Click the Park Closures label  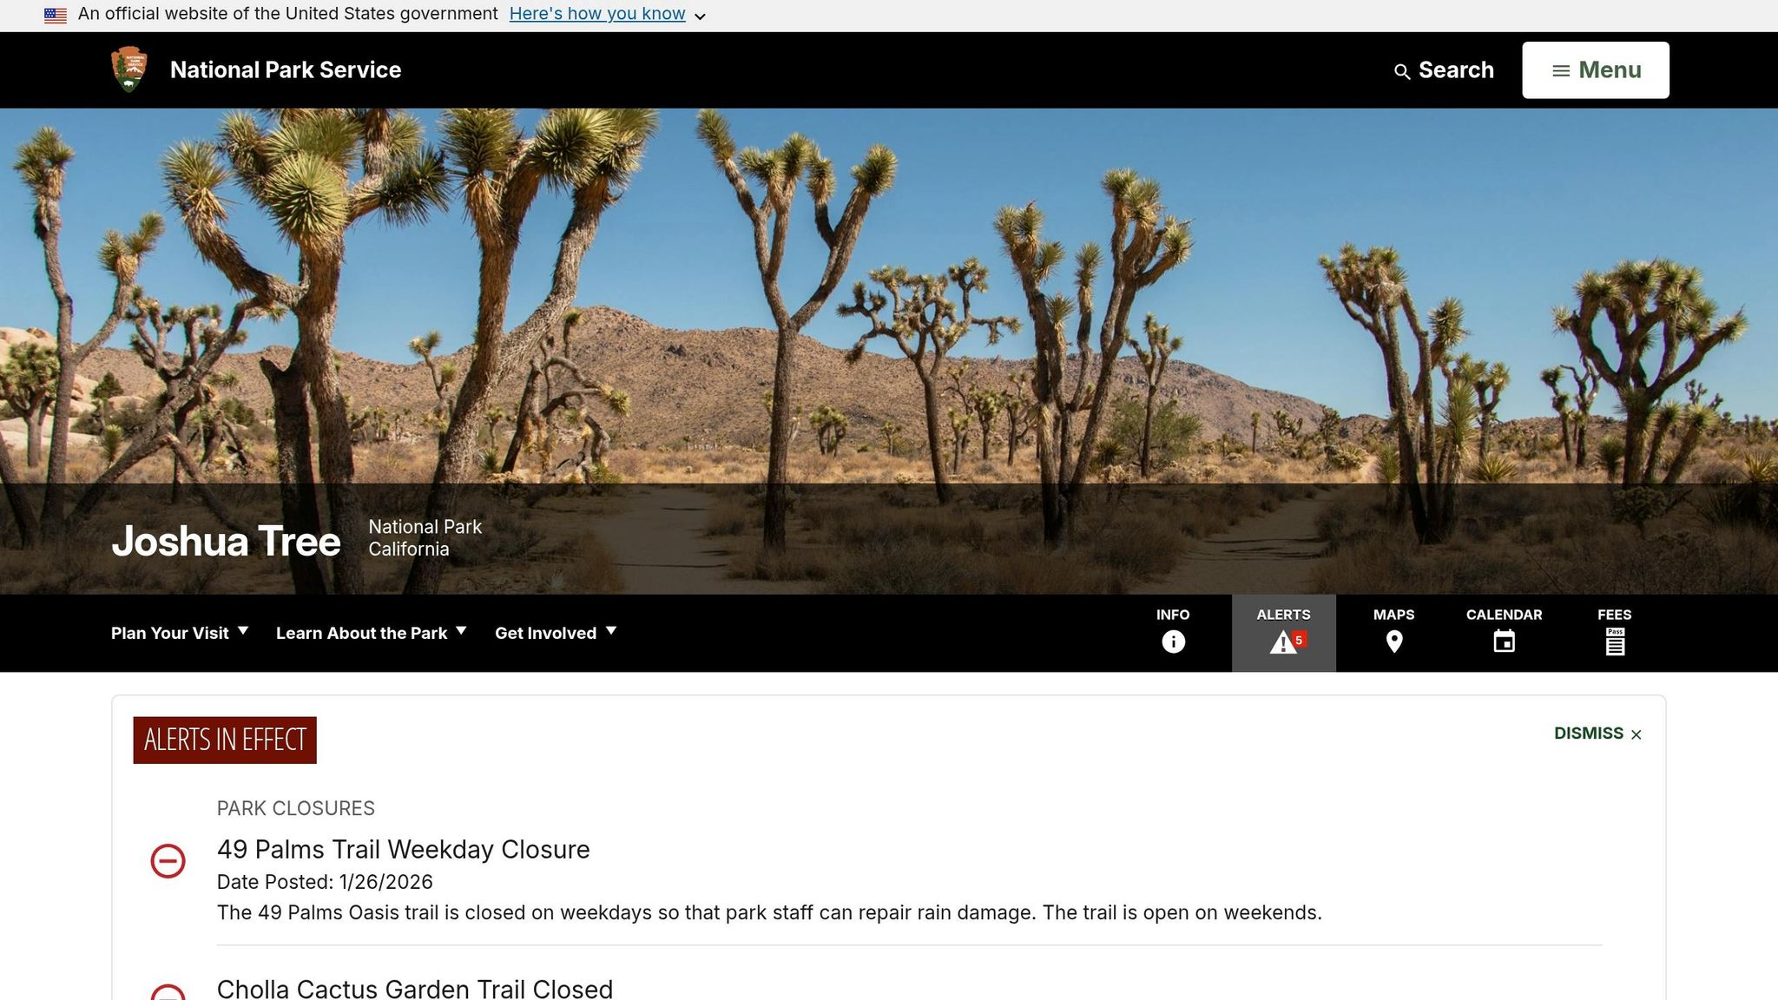tap(296, 808)
